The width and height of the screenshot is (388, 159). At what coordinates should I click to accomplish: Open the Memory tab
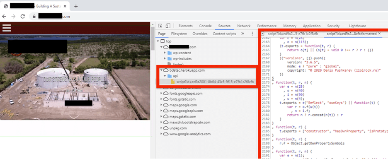coord(289,26)
